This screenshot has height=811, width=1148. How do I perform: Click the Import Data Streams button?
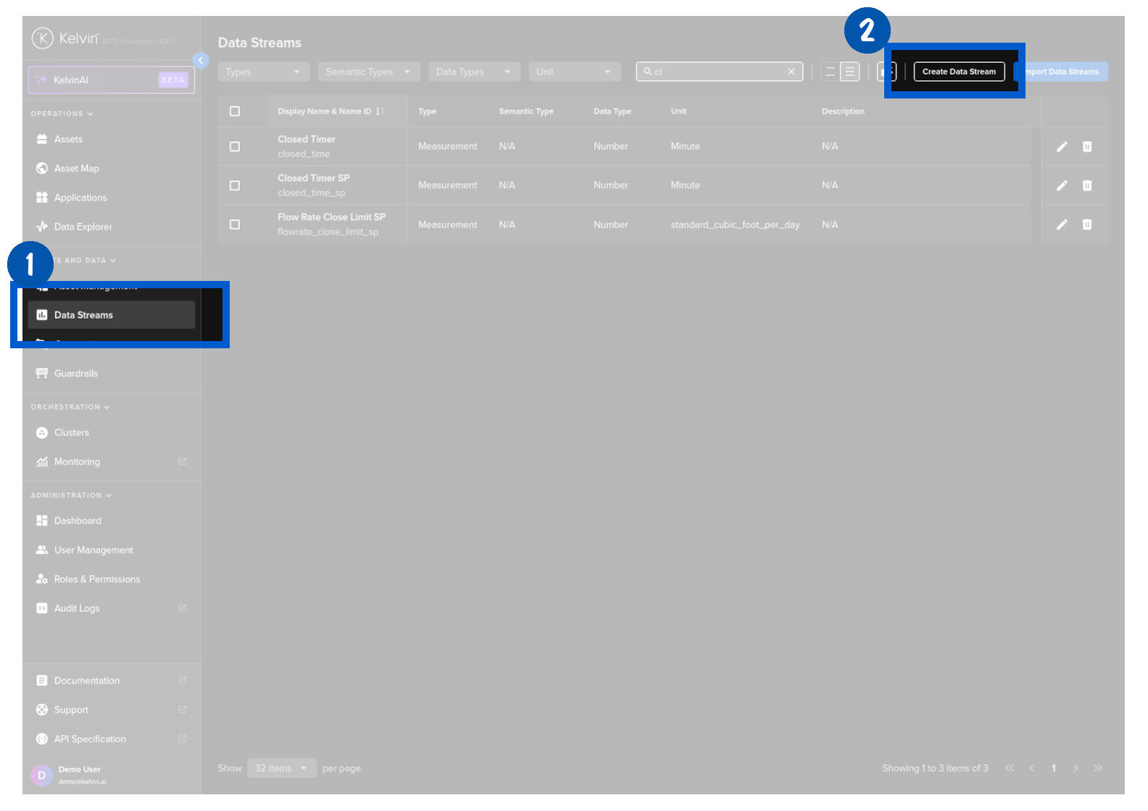coord(1062,72)
